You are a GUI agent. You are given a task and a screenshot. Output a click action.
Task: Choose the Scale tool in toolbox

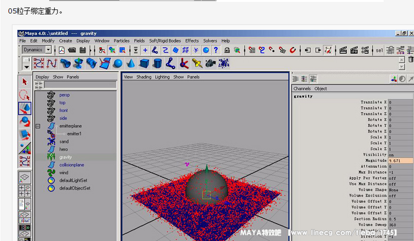click(x=24, y=135)
